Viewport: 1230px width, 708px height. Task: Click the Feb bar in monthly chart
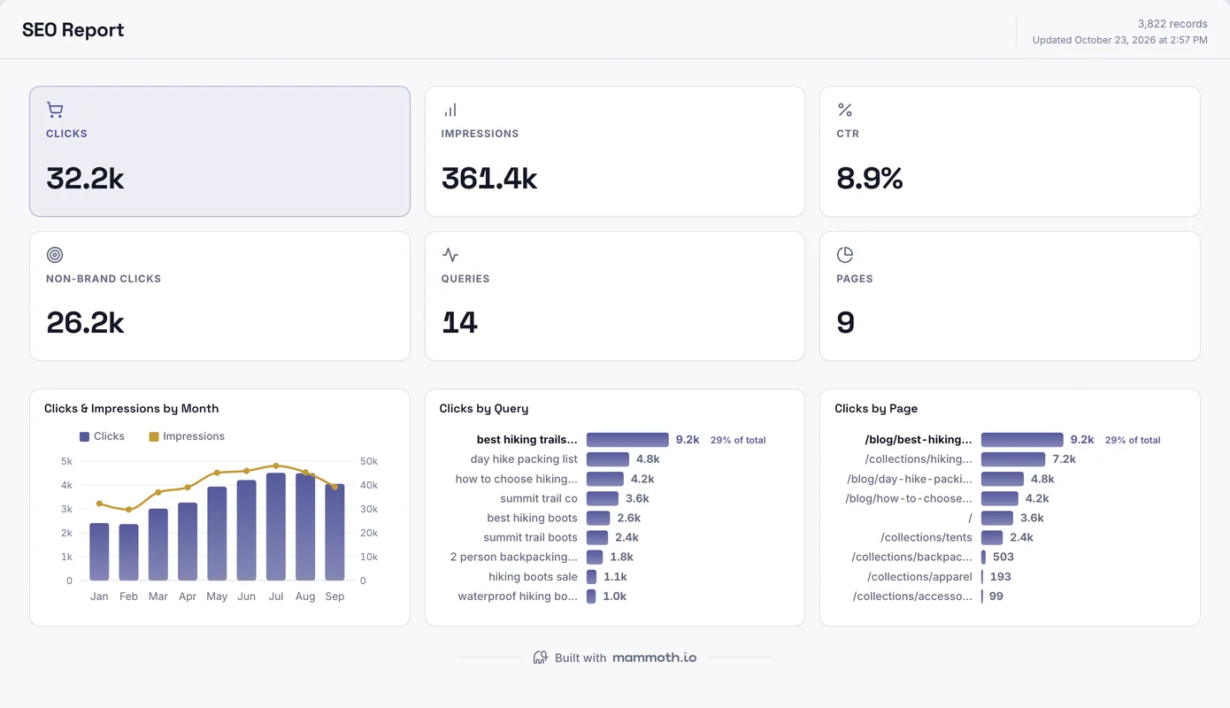pos(129,552)
